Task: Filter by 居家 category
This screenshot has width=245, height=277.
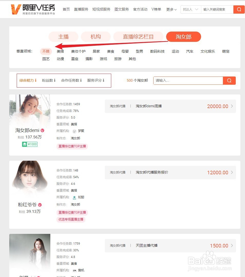Action: [96, 51]
